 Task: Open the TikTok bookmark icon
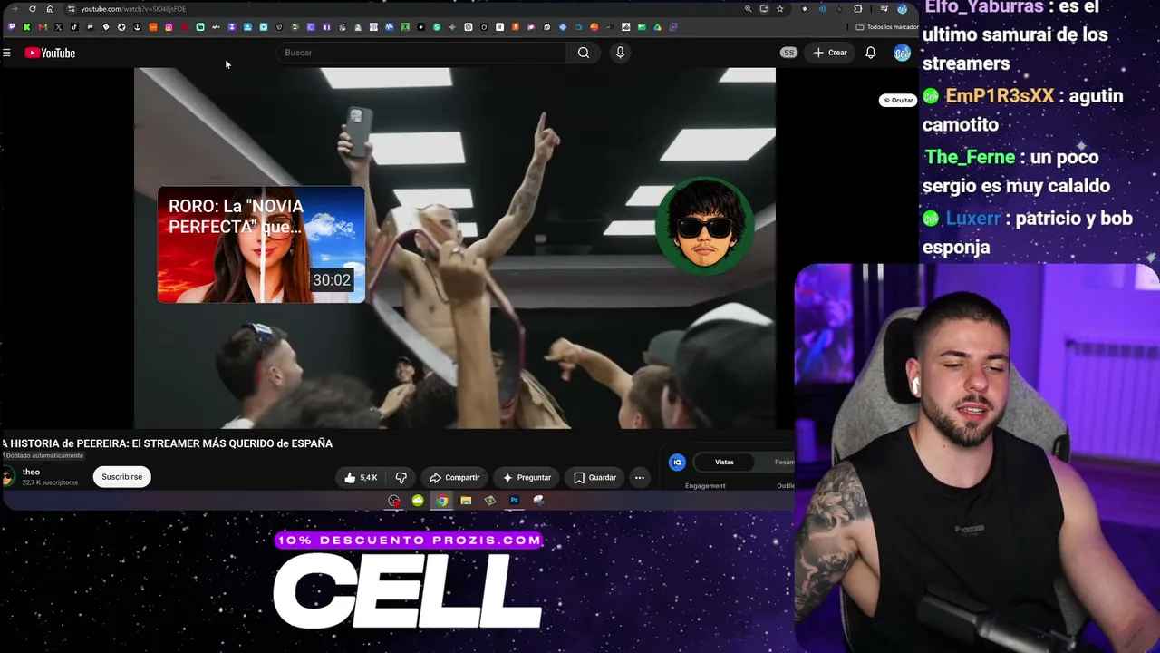tap(74, 27)
